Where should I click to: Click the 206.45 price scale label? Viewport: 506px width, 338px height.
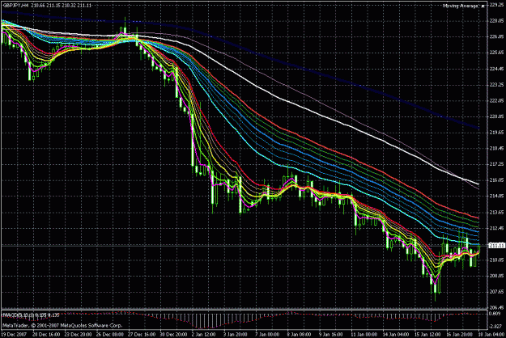click(497, 308)
